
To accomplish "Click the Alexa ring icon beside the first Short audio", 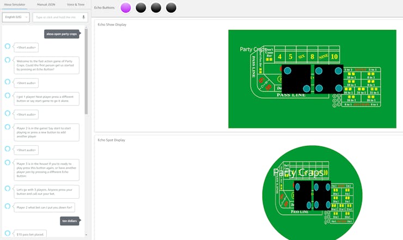I will point(8,46).
